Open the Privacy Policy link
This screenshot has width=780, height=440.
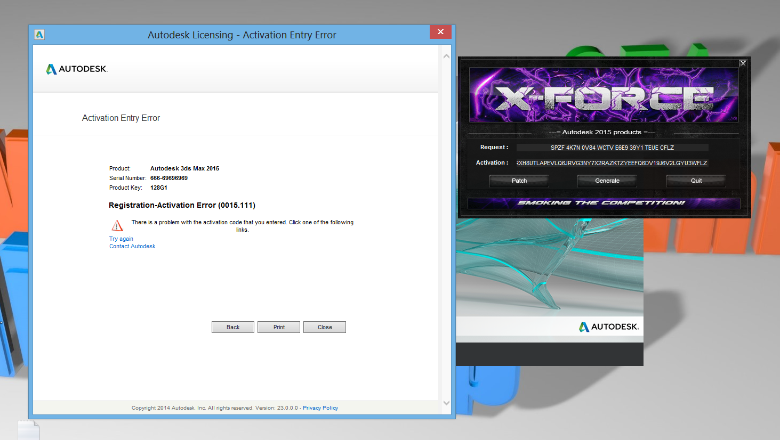[x=320, y=408]
